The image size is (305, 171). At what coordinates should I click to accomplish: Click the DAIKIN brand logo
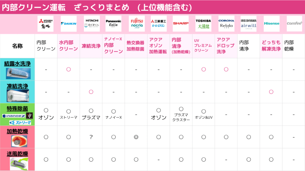(x=69, y=24)
